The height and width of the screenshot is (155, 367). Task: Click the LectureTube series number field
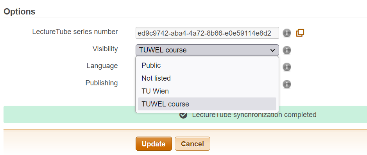pyautogui.click(x=207, y=33)
